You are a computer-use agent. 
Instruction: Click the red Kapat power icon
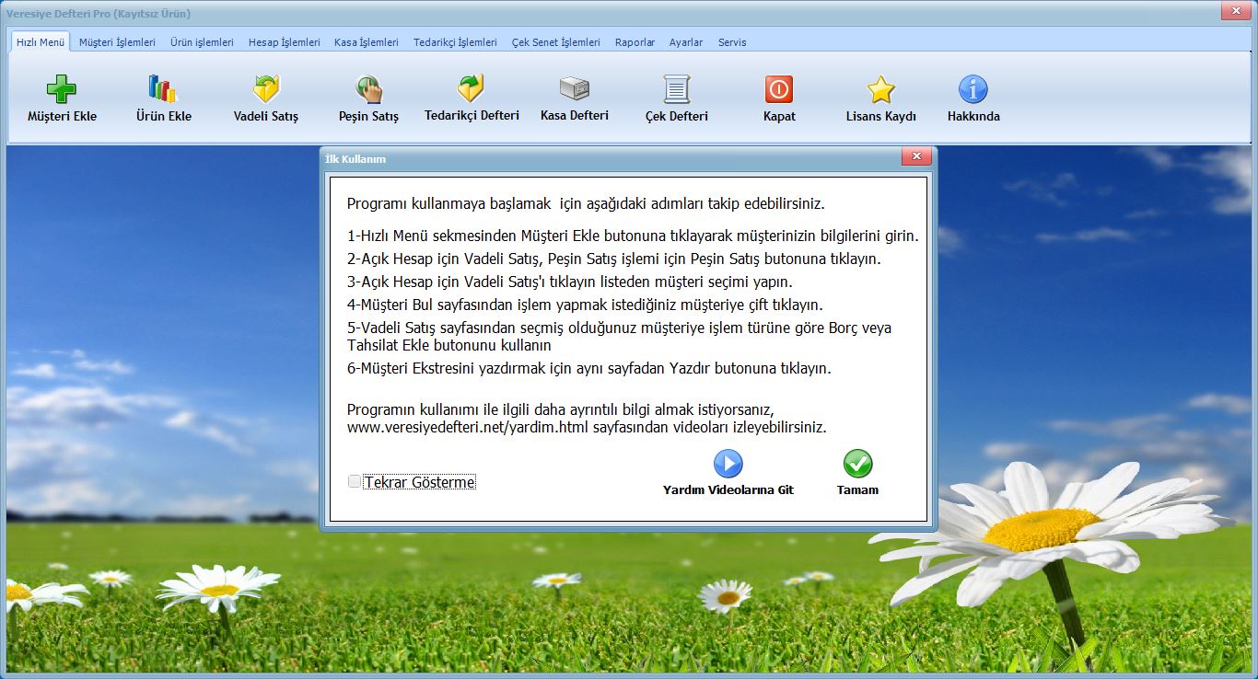tap(779, 89)
